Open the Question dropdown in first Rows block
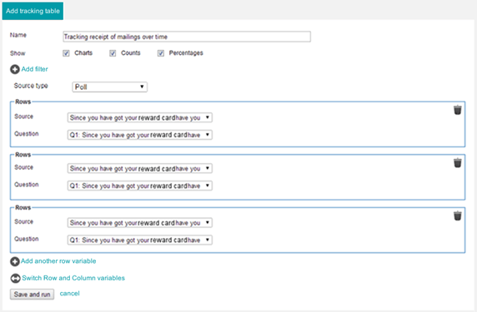477x312 pixels. [x=140, y=135]
